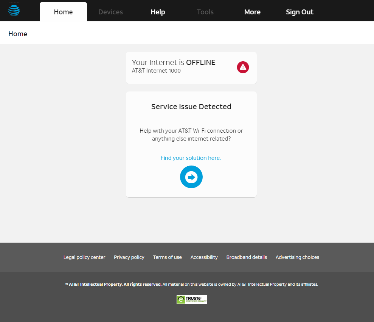Open the Broadband details link
374x322 pixels.
point(247,257)
